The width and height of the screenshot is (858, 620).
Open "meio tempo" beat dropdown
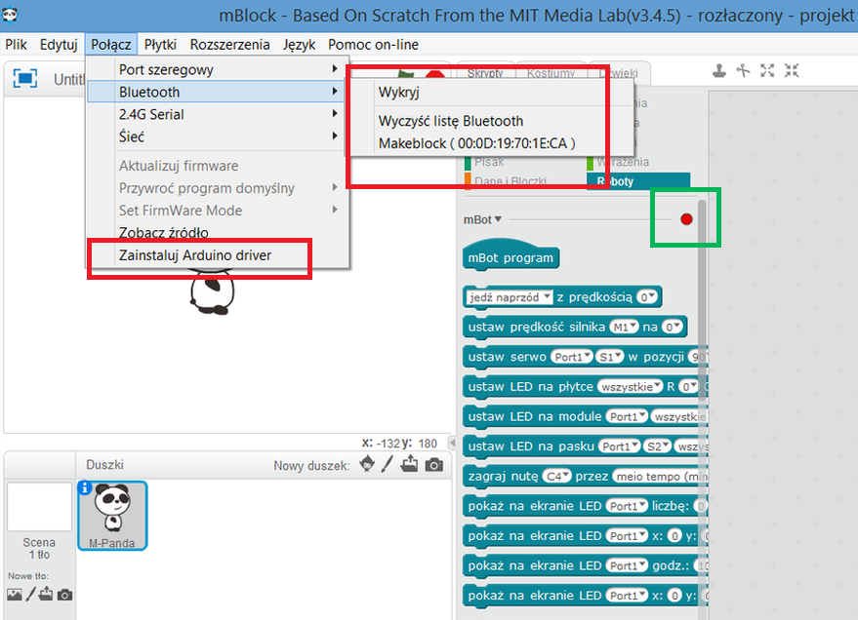tap(660, 477)
